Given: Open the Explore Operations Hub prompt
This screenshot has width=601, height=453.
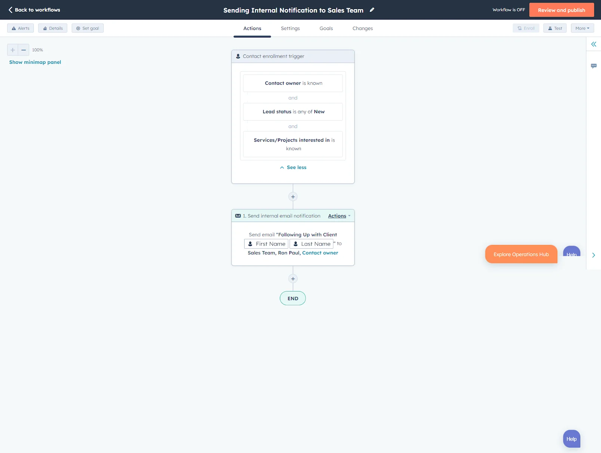Looking at the screenshot, I should (521, 254).
